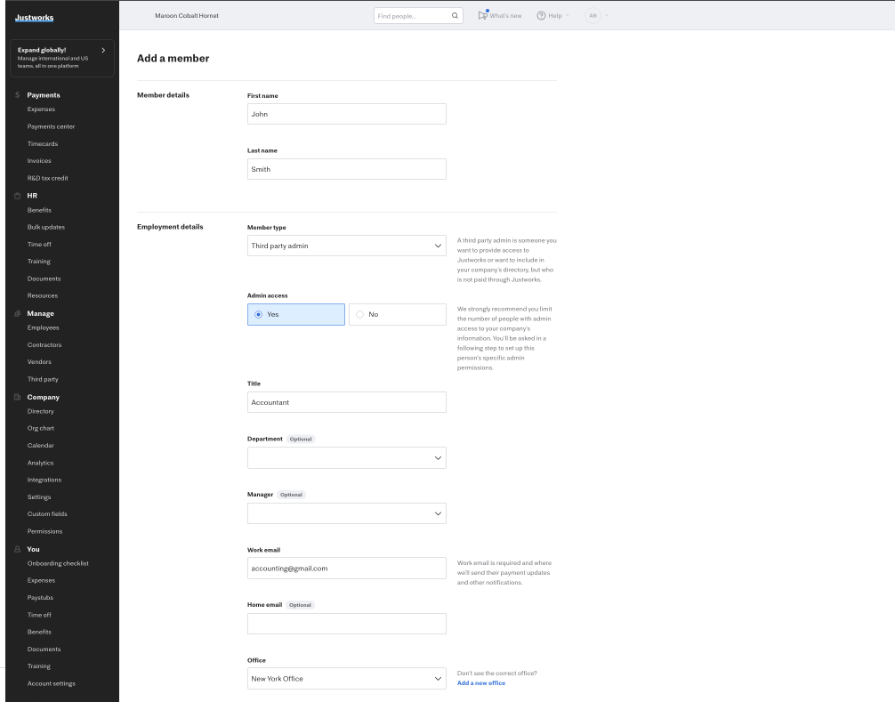
Task: Click the search magnifier icon
Action: click(455, 15)
